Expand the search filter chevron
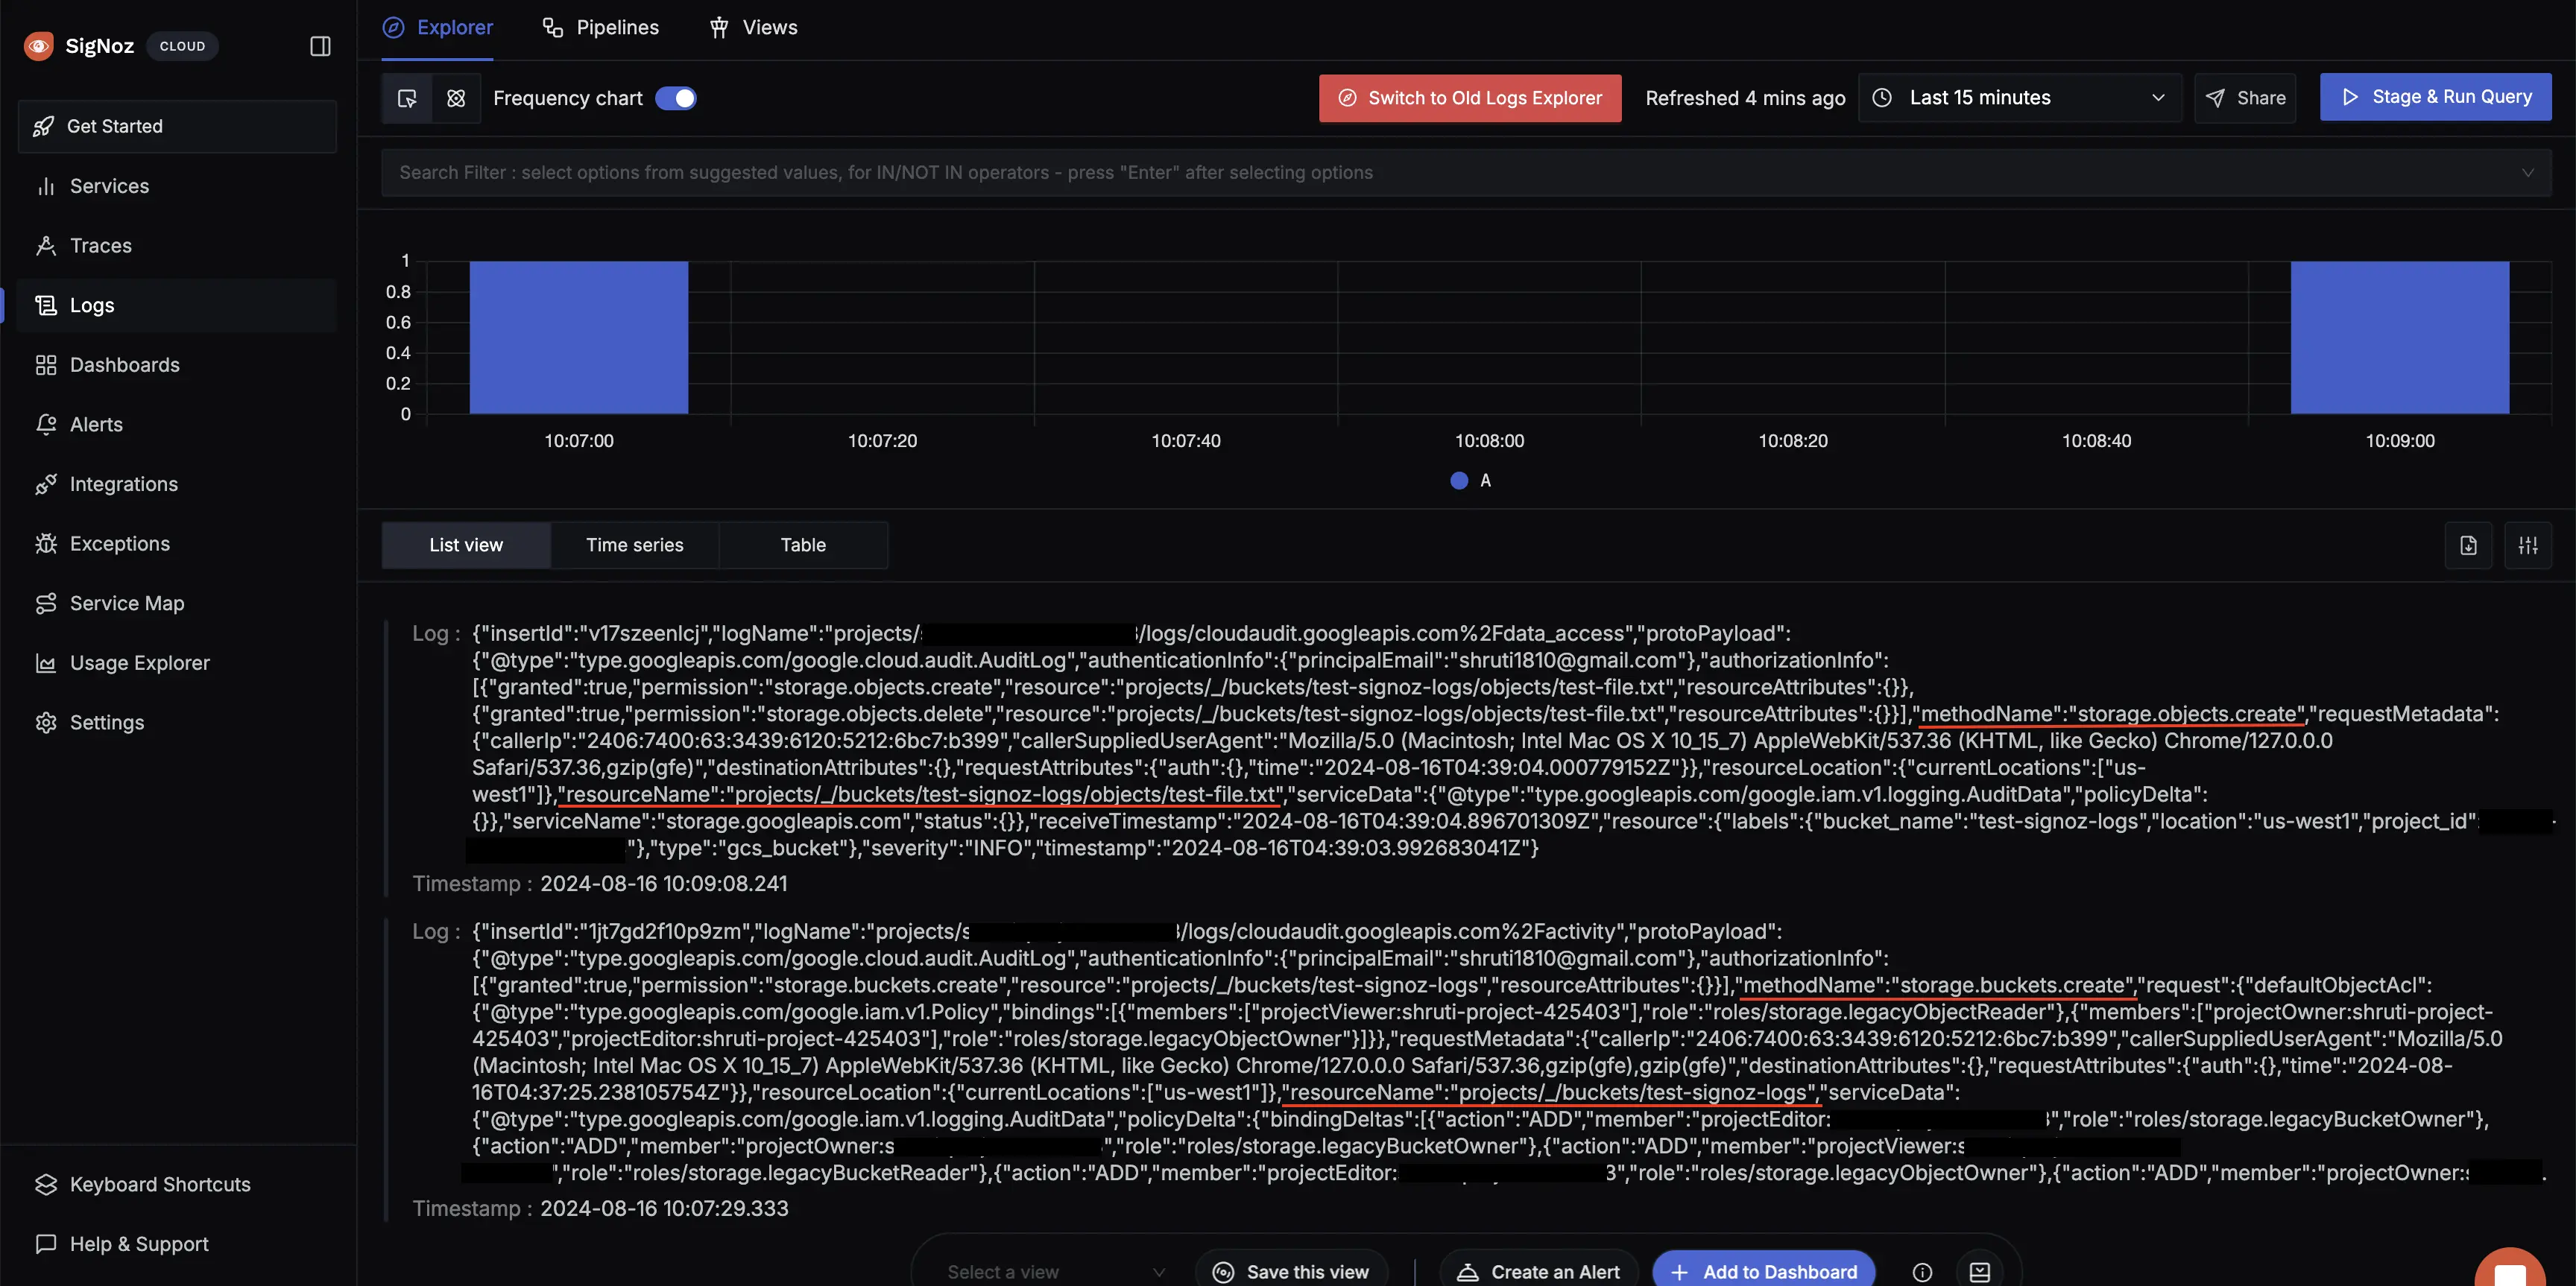 coord(2527,173)
